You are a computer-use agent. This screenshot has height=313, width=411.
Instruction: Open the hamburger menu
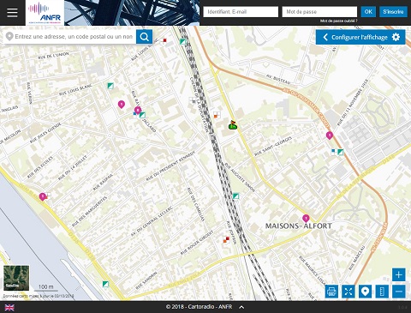pos(12,13)
